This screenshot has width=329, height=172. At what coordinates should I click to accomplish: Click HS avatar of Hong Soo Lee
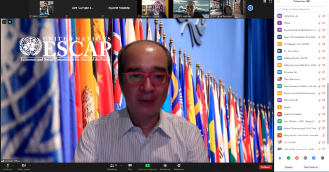coord(280,16)
